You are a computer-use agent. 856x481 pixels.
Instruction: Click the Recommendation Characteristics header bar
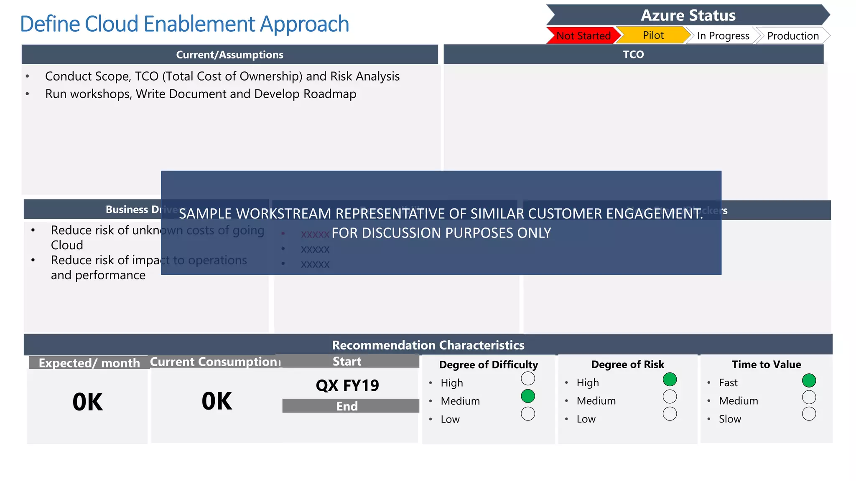428,345
